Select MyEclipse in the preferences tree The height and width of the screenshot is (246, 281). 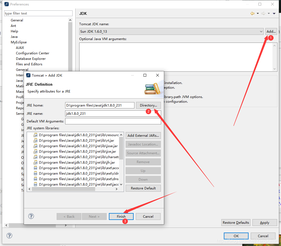[19, 42]
